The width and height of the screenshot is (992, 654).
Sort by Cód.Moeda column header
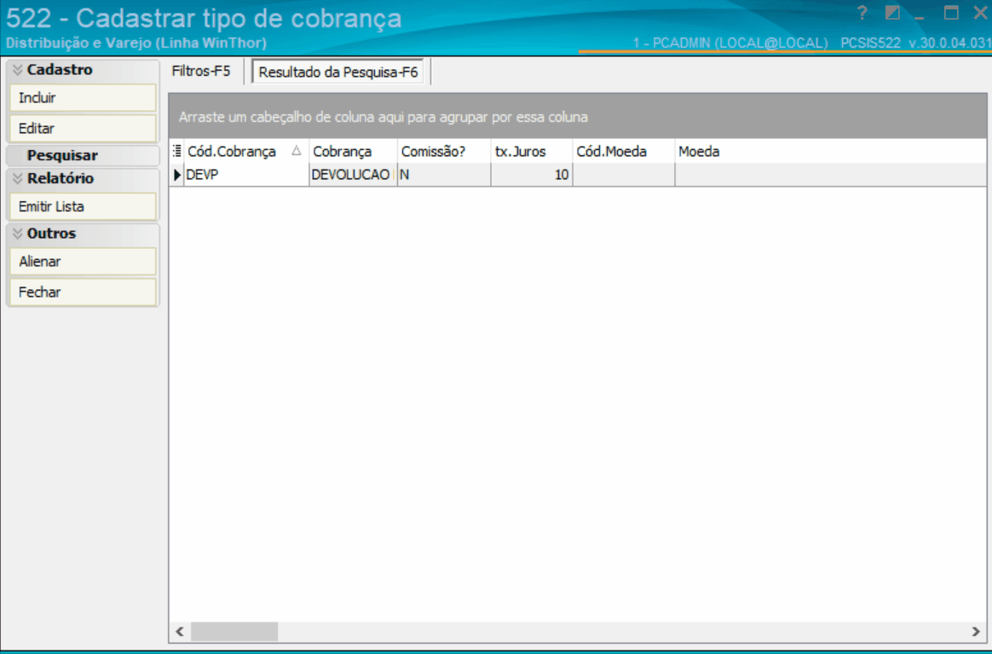[x=624, y=151]
